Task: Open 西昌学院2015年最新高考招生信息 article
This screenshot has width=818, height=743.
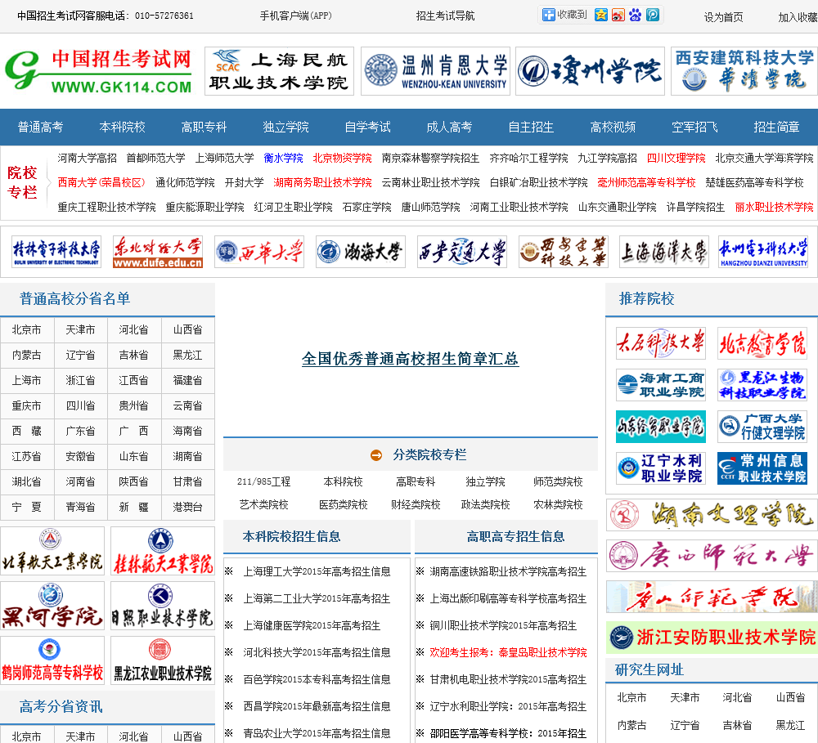Action: pos(317,706)
